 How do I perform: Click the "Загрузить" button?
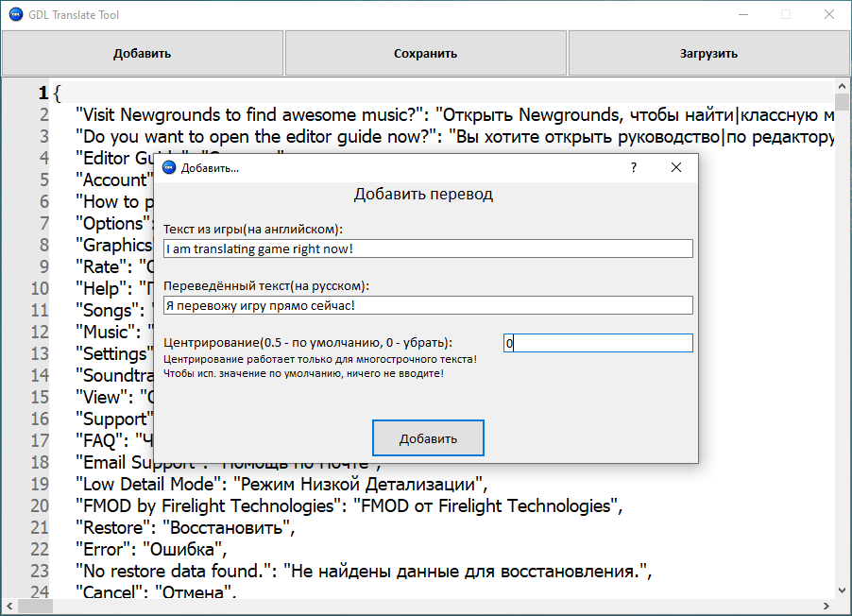(708, 53)
